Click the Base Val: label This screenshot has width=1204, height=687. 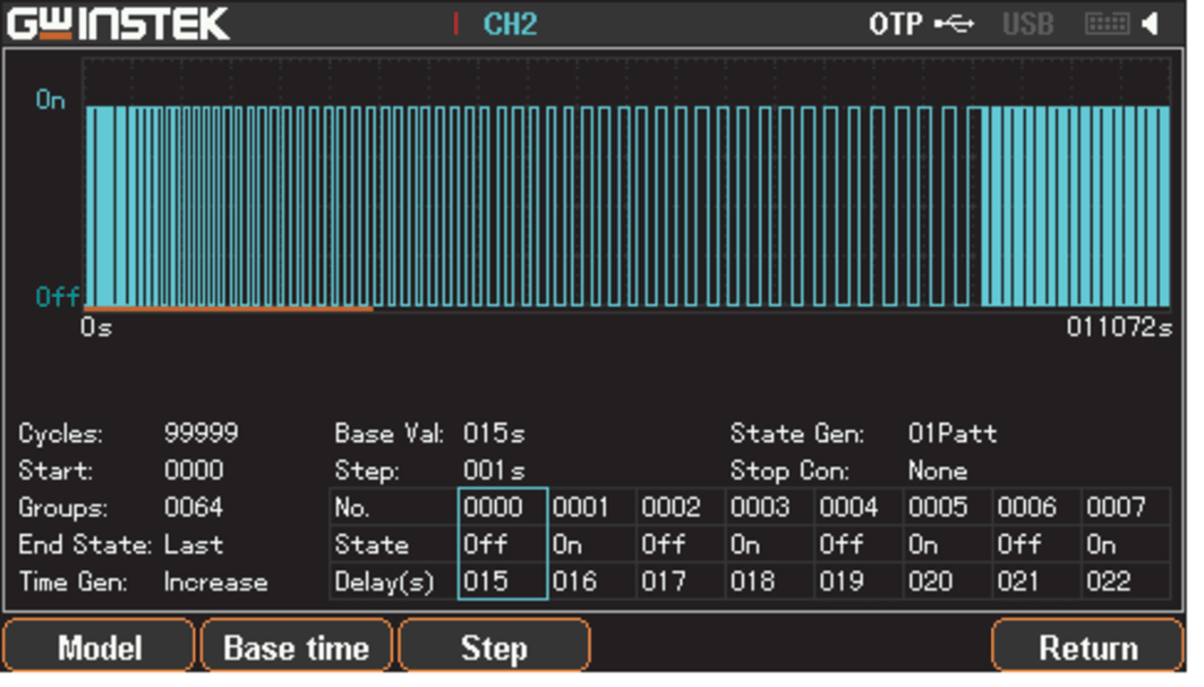pos(389,434)
